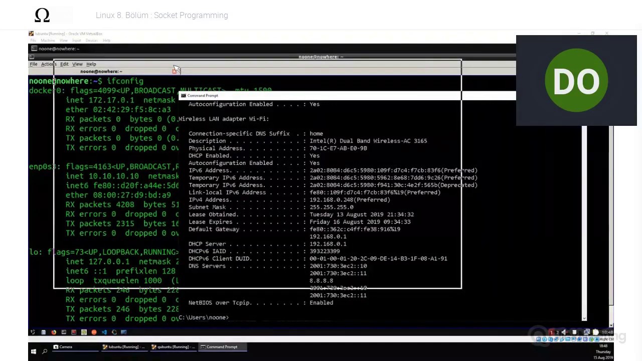Open the Help menu in the terminal

(x=91, y=64)
